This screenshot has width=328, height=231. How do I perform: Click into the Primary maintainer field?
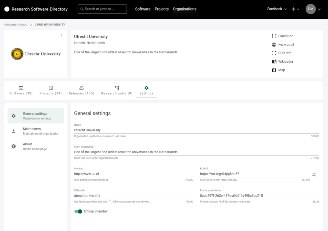coord(260,196)
